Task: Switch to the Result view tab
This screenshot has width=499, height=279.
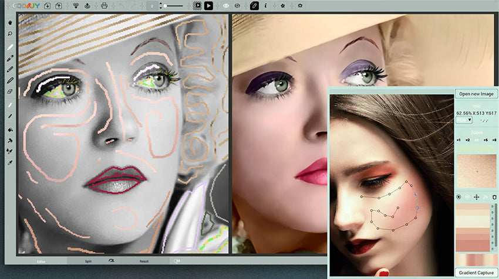Action: [x=144, y=261]
